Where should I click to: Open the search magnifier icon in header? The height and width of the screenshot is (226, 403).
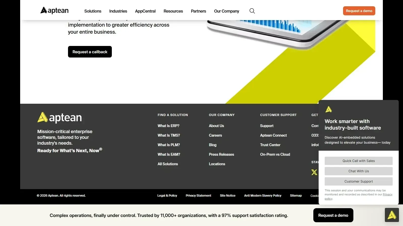pos(252,11)
